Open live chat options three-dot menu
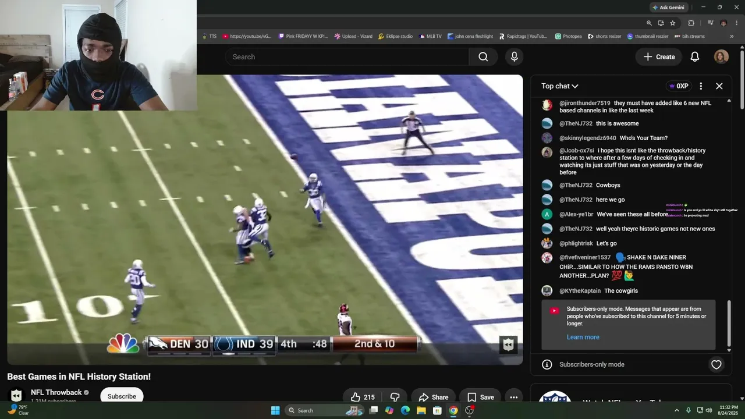Viewport: 745px width, 419px height. [701, 86]
